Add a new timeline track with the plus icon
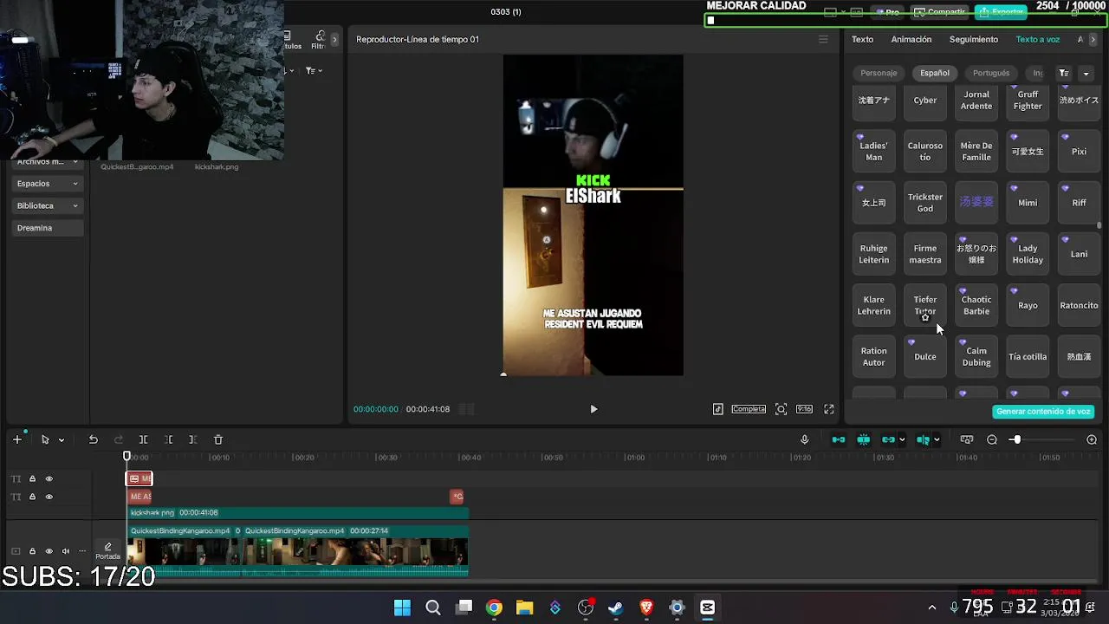Screen dimensions: 1109x624 [x=16, y=439]
